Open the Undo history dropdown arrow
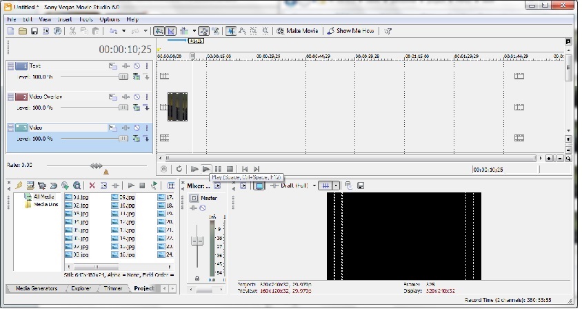Image resolution: width=582 pixels, height=311 pixels. [x=123, y=31]
